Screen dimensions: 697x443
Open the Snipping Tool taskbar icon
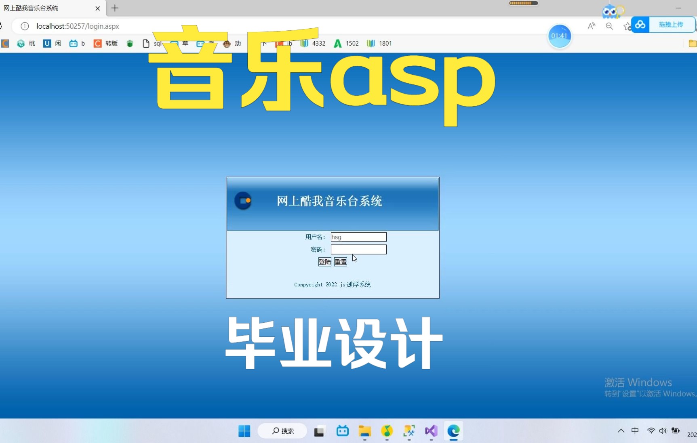(x=409, y=431)
